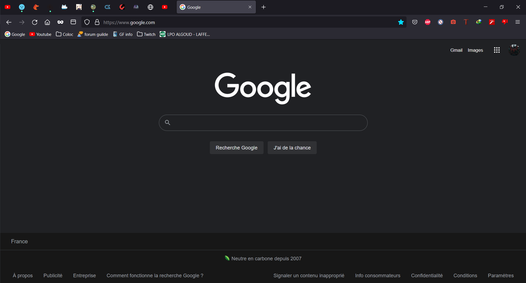Open Info consommateurs footer link
Screen dimensions: 526x283
[378, 276]
